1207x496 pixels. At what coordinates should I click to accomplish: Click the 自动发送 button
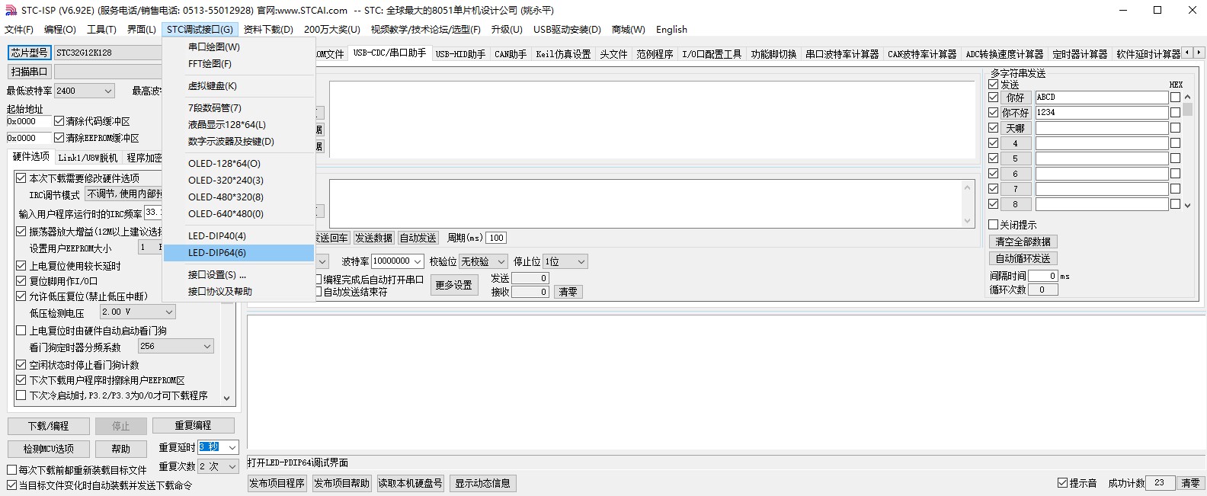pyautogui.click(x=418, y=238)
